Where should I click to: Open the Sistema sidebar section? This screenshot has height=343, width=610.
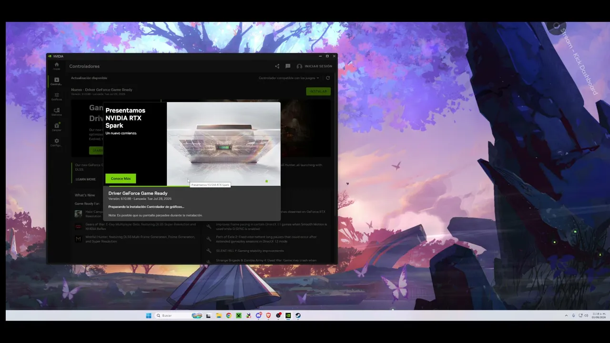click(x=56, y=111)
